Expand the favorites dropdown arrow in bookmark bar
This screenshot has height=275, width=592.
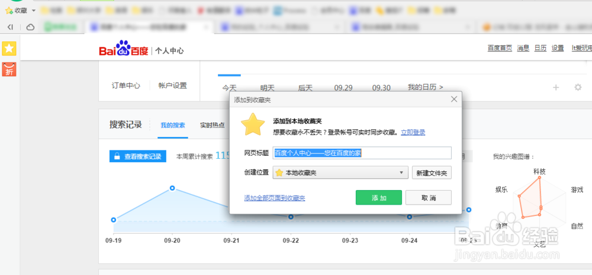(x=34, y=11)
